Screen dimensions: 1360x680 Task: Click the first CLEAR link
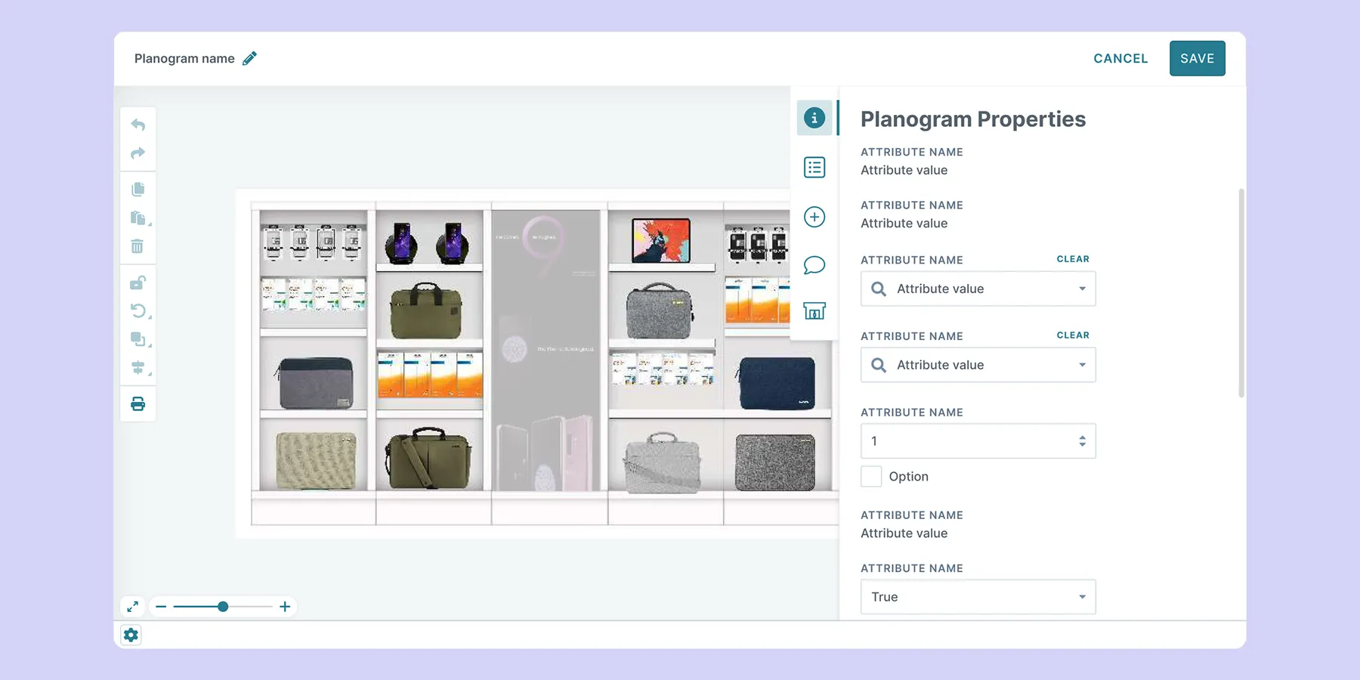[1073, 259]
